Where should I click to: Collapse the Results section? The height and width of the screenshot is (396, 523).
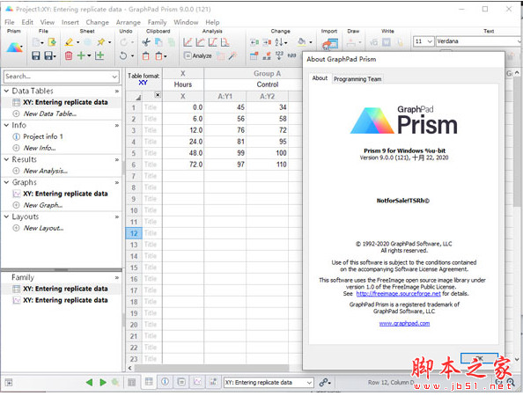click(x=6, y=159)
